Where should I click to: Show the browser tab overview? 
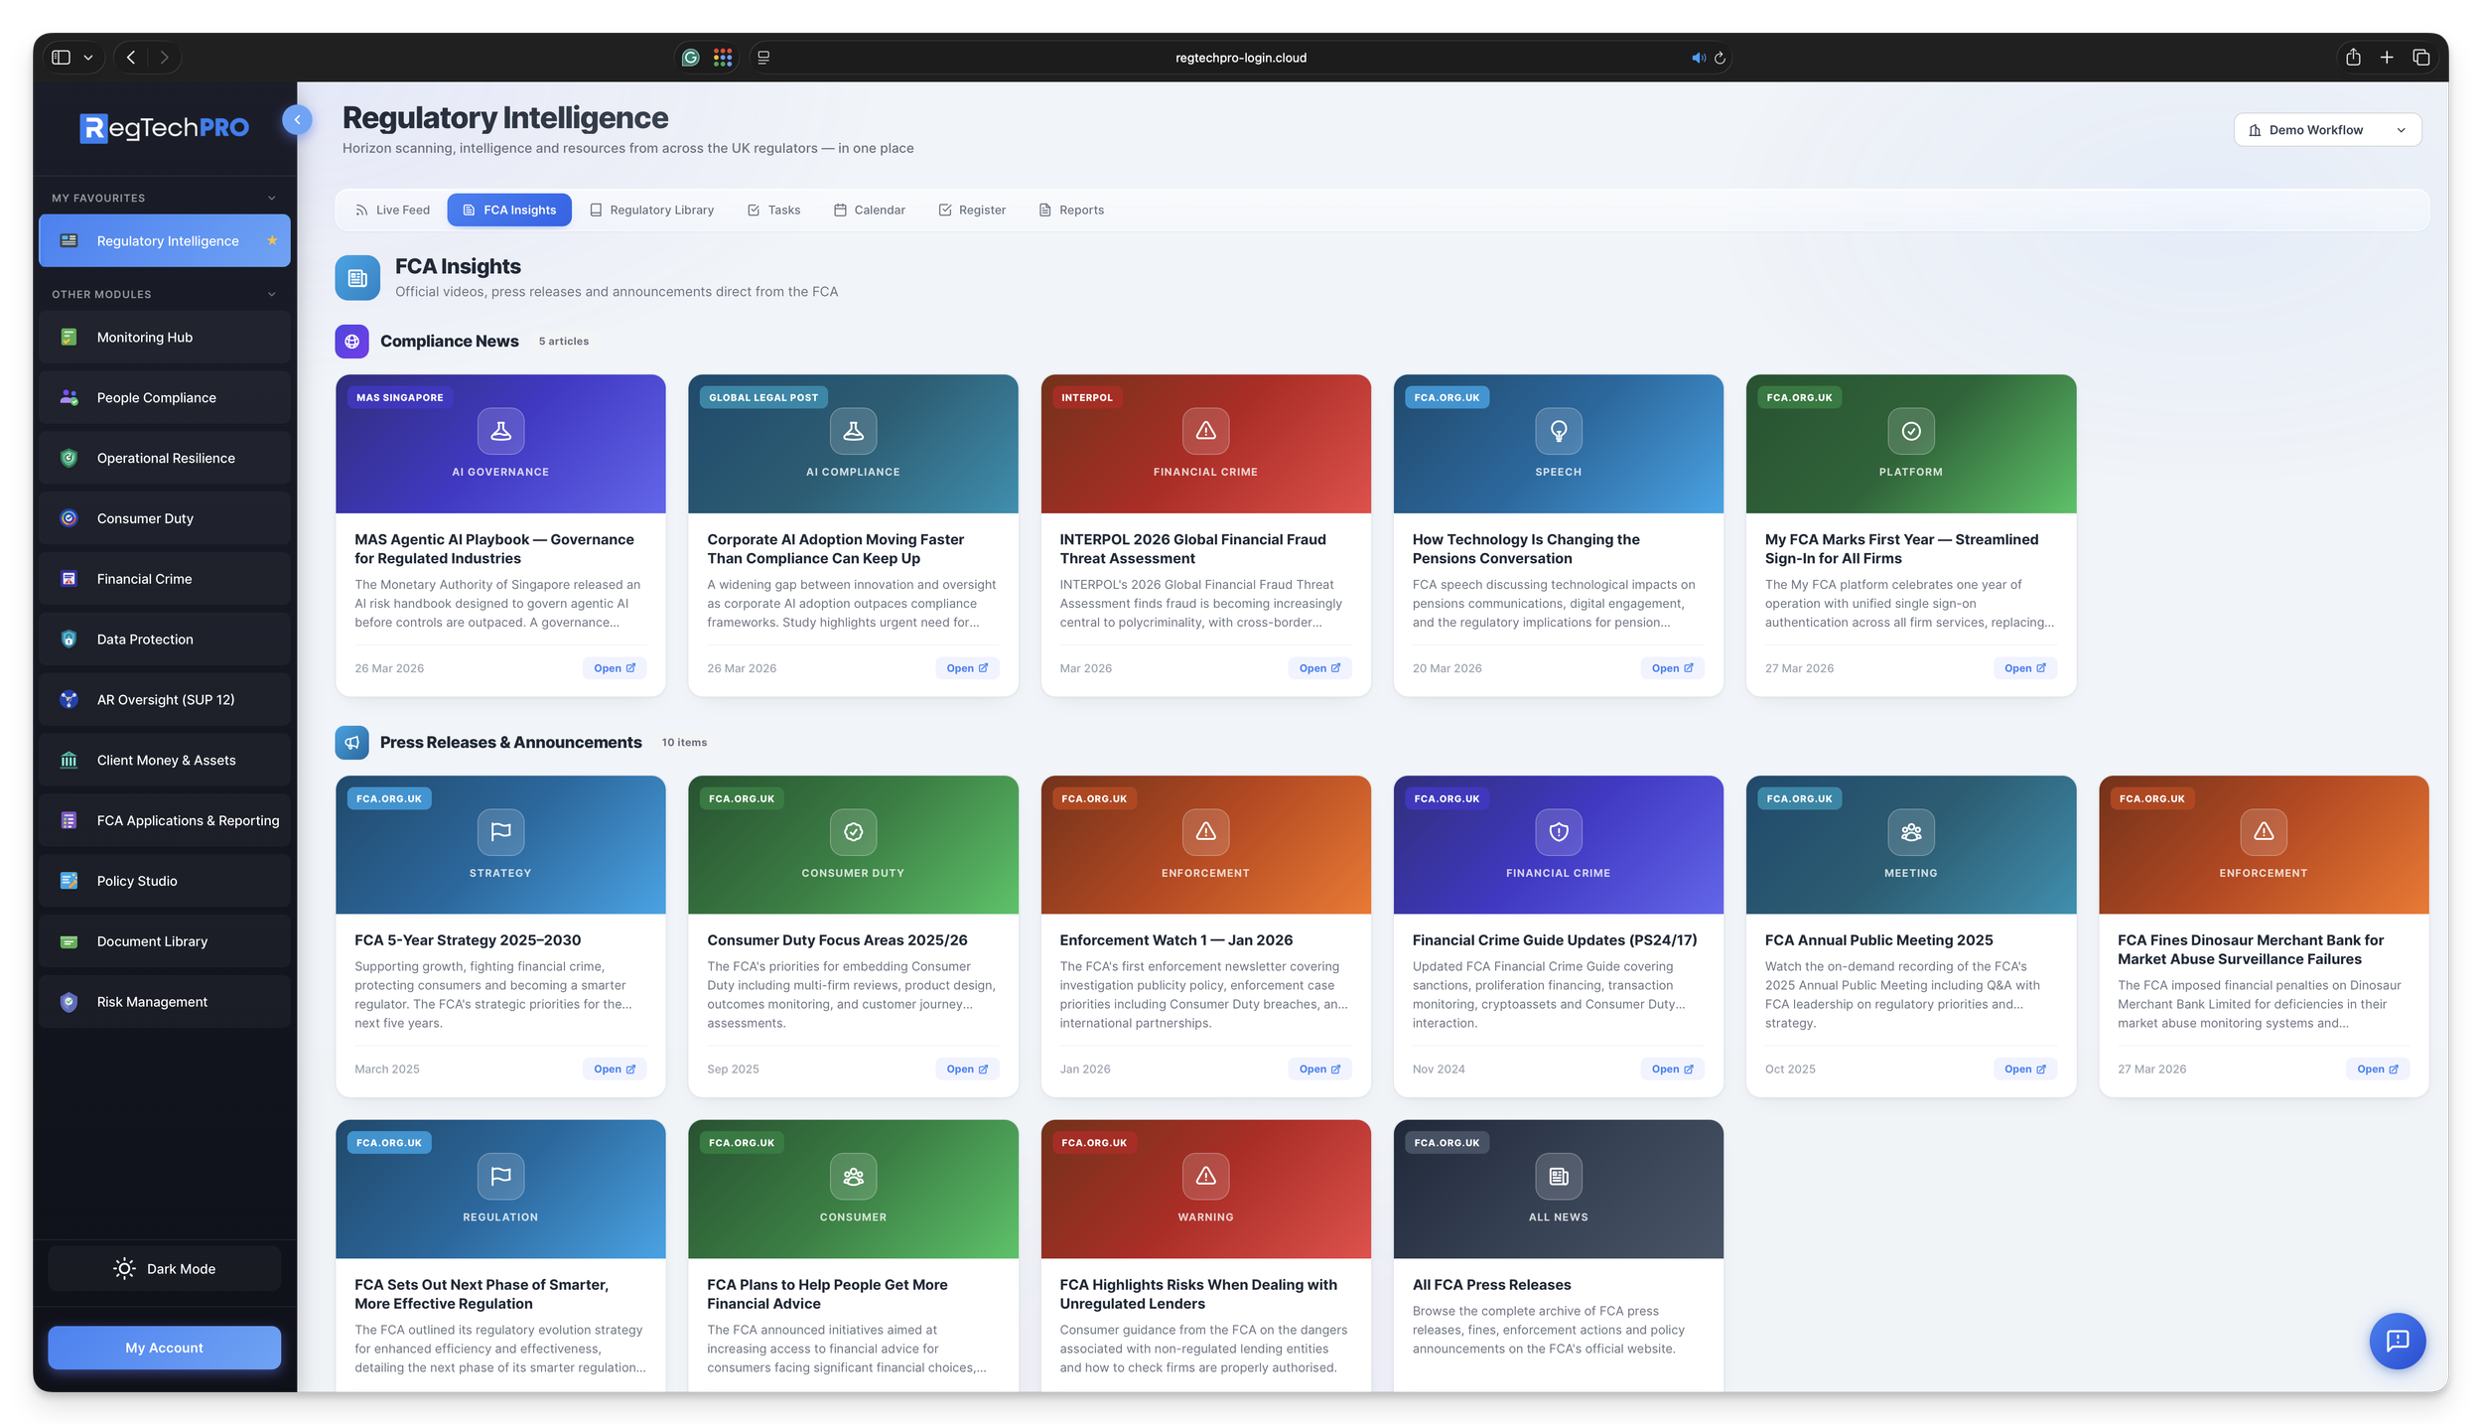coord(2421,58)
